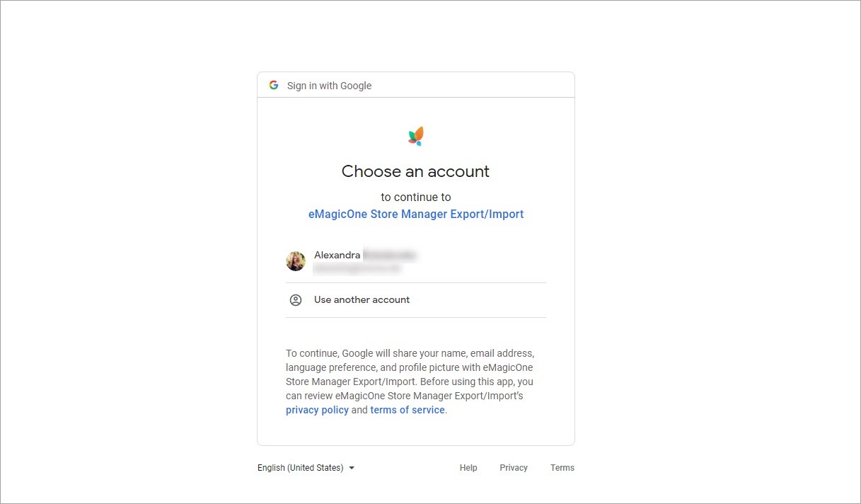Viewport: 861px width, 504px height.
Task: Select the Alexandra account name
Action: 337,255
